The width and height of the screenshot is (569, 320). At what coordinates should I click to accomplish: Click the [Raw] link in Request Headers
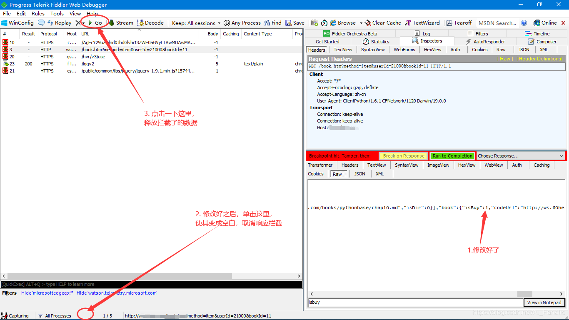pyautogui.click(x=505, y=59)
